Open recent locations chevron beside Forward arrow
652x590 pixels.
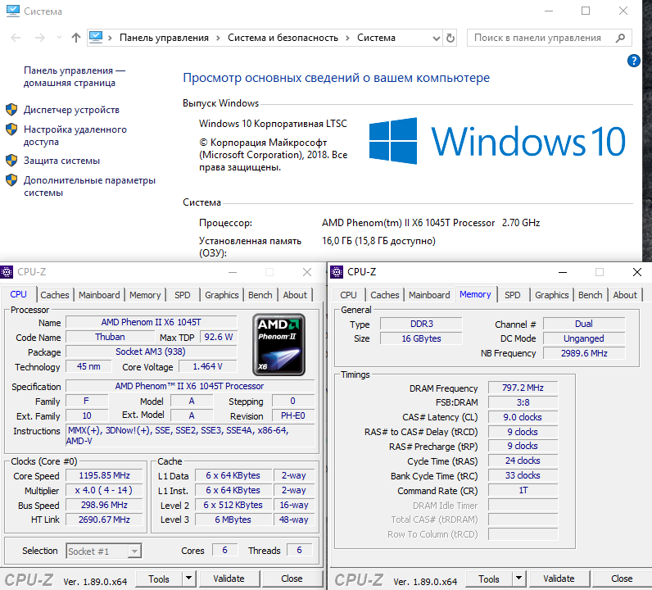(x=59, y=38)
